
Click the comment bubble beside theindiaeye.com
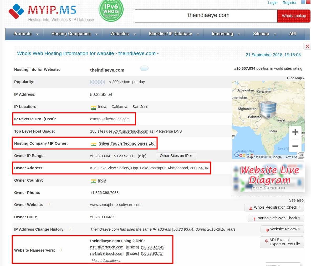(144, 68)
